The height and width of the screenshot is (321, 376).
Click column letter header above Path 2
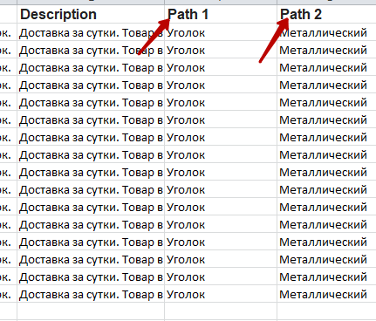[326, 2]
